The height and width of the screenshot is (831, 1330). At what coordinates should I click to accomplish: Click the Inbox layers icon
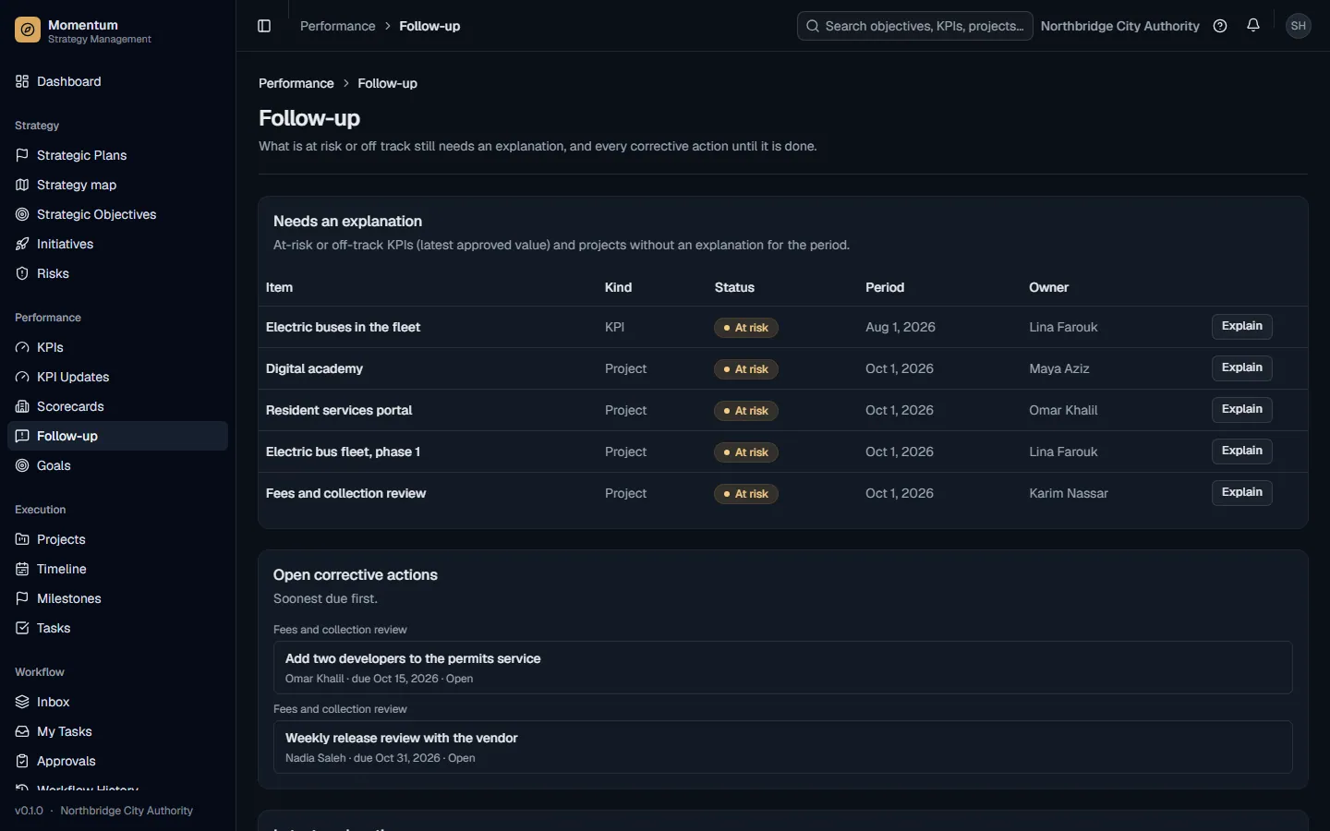(x=22, y=702)
